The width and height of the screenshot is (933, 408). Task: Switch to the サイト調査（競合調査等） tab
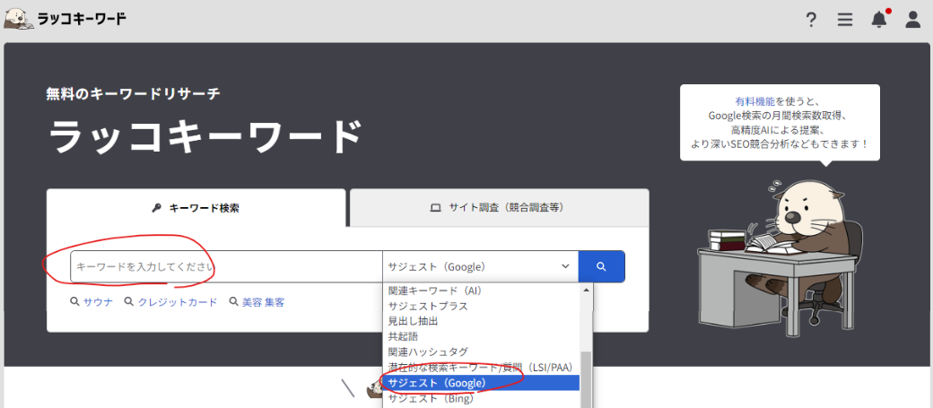click(499, 207)
